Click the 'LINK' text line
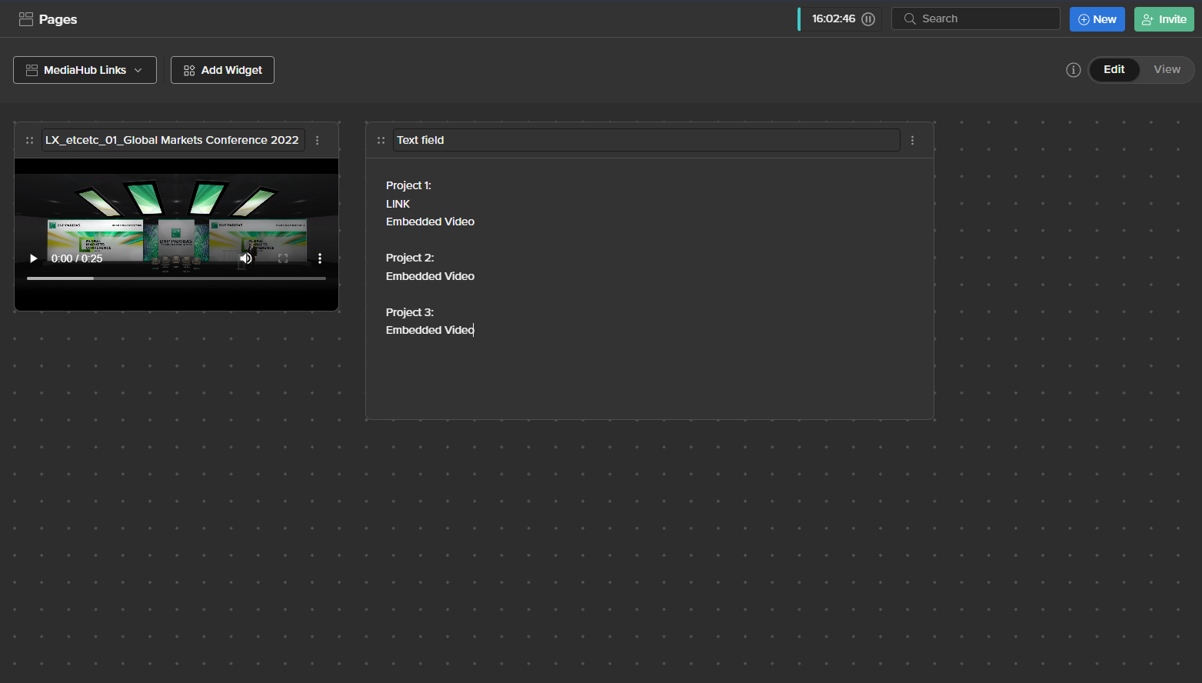The height and width of the screenshot is (683, 1202). point(398,204)
